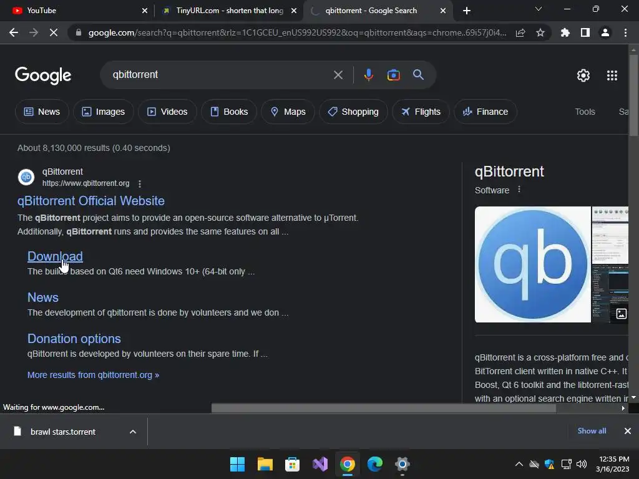This screenshot has width=639, height=479.
Task: Close the YouTube tab
Action: 145,11
